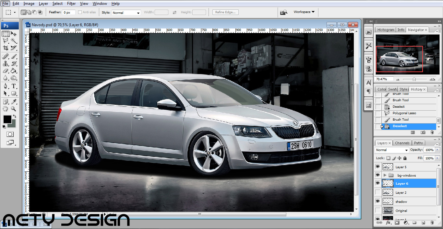This screenshot has width=443, height=229.
Task: Select the Slice tool
Action: (x=14, y=48)
